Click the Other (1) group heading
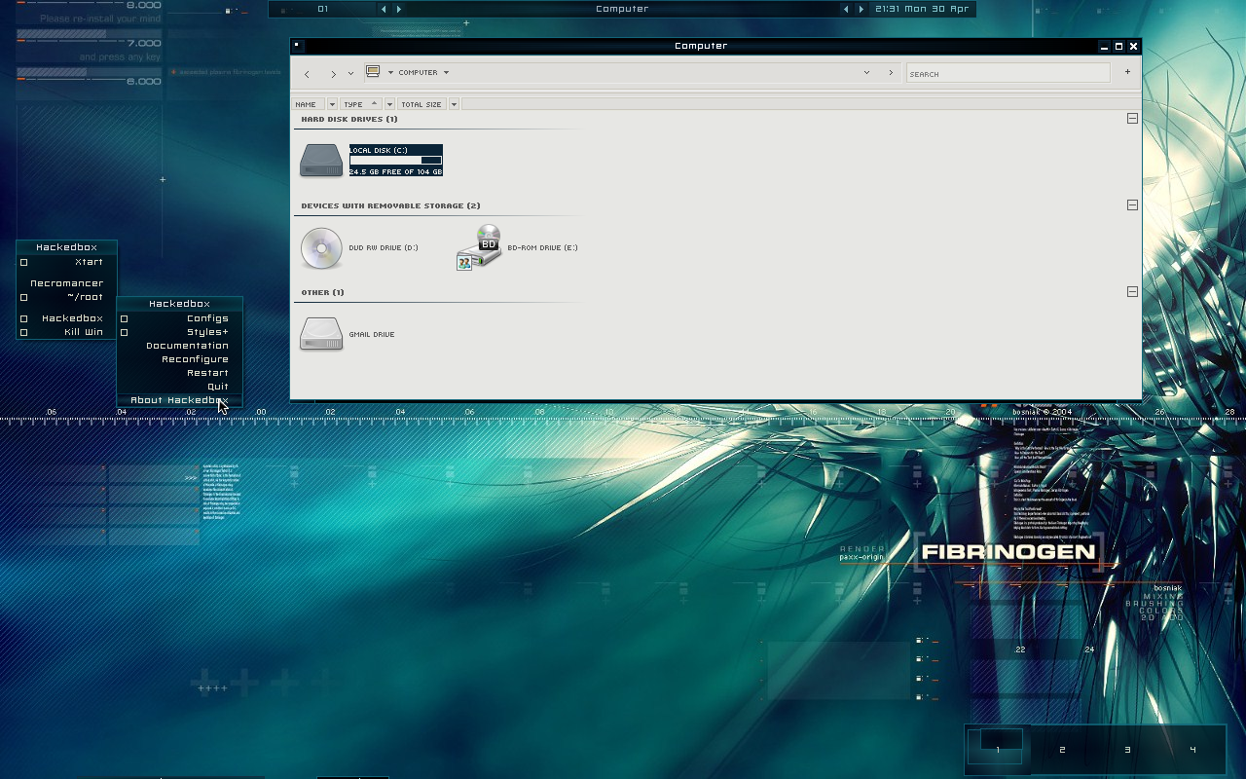The width and height of the screenshot is (1246, 779). coord(322,292)
